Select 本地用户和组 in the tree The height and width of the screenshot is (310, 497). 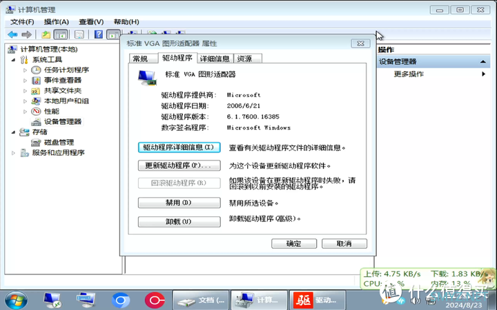coord(66,101)
